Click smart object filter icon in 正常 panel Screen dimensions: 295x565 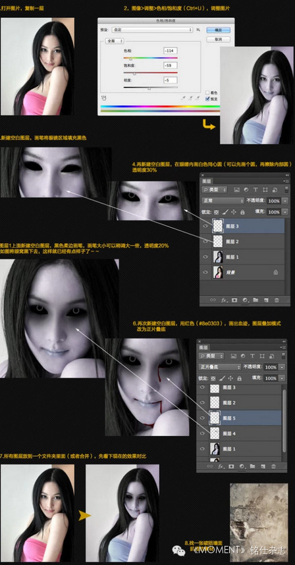(275, 190)
